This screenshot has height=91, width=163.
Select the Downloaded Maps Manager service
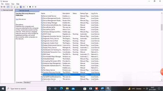point(70,57)
